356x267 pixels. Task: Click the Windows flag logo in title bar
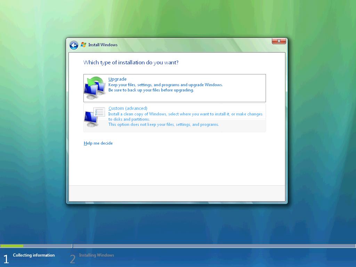[x=83, y=45]
